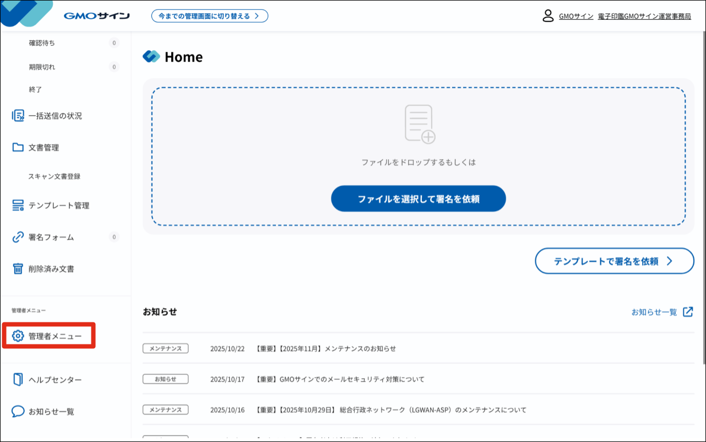This screenshot has width=706, height=442.
Task: Click the announcements speech bubble icon
Action: point(18,412)
